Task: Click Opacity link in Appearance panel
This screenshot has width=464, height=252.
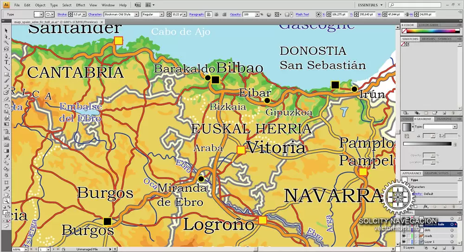Action: point(418,194)
